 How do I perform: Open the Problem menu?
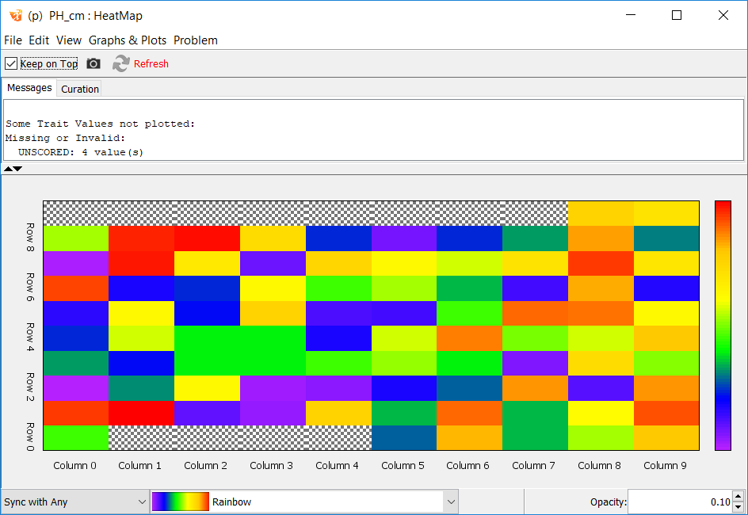click(x=195, y=40)
